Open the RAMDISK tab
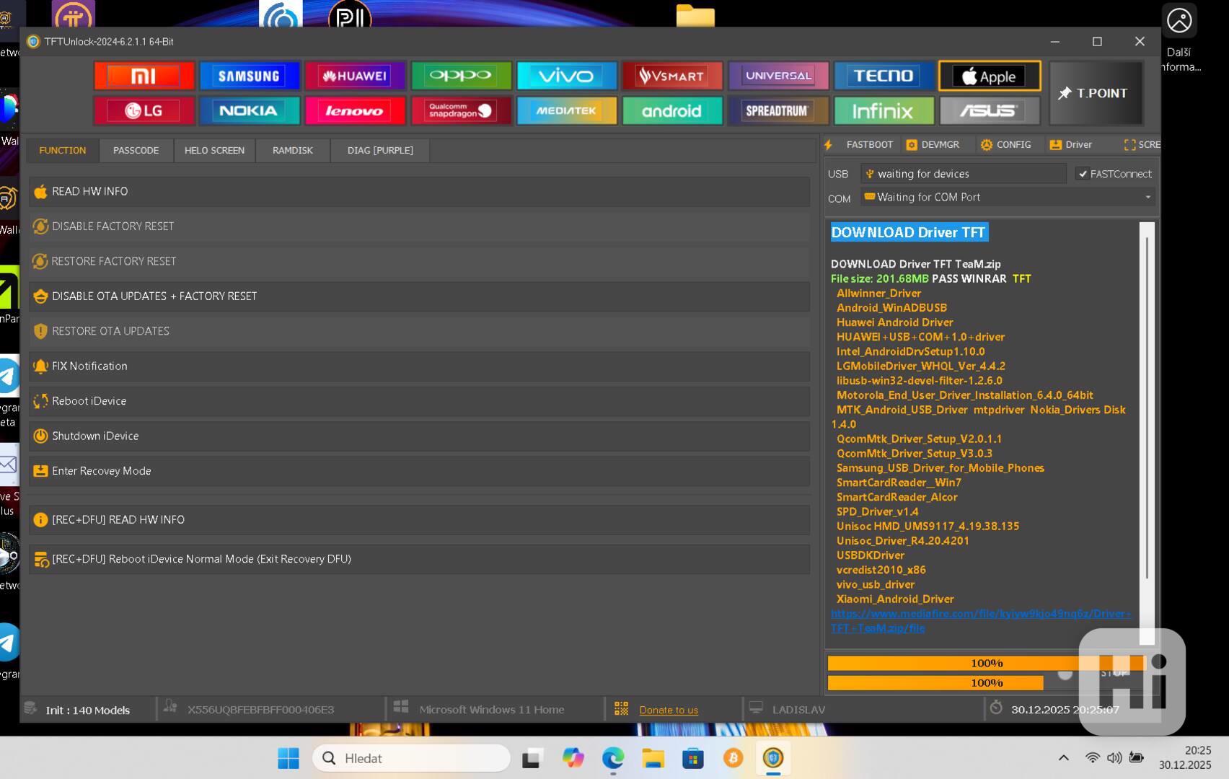This screenshot has height=779, width=1229. [x=292, y=150]
